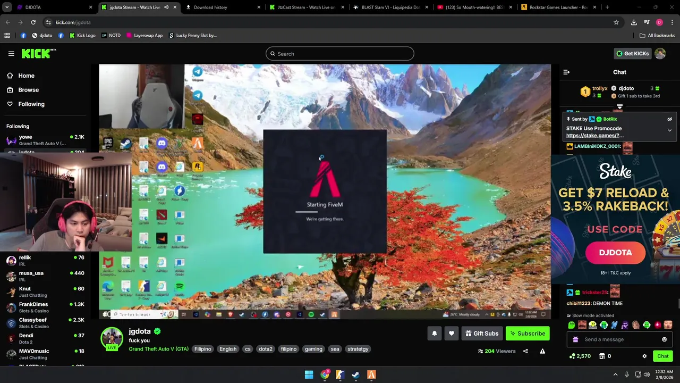680x383 pixels.
Task: Open chat settings gear icon
Action: tap(644, 356)
